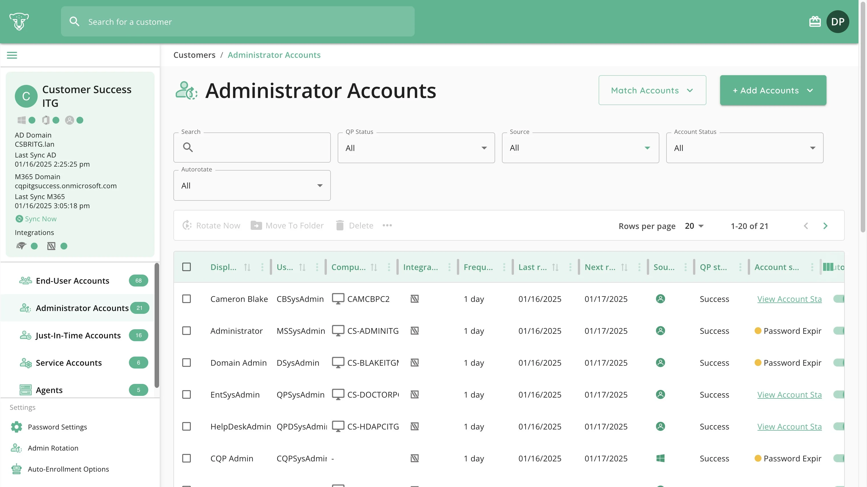Click Customers breadcrumb link
The image size is (867, 487).
pos(194,55)
